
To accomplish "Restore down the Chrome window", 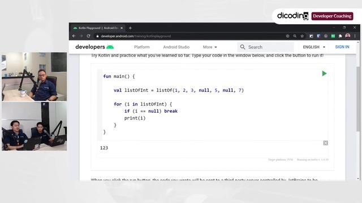I will tap(344, 28).
